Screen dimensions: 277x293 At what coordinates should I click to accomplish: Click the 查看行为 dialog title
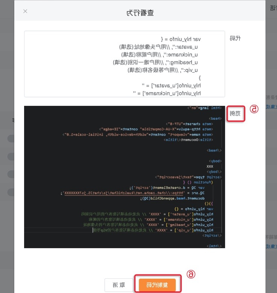[140, 13]
